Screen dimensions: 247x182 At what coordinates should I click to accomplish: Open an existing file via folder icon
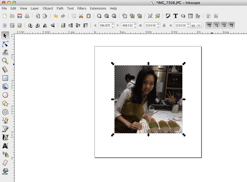(12, 16)
